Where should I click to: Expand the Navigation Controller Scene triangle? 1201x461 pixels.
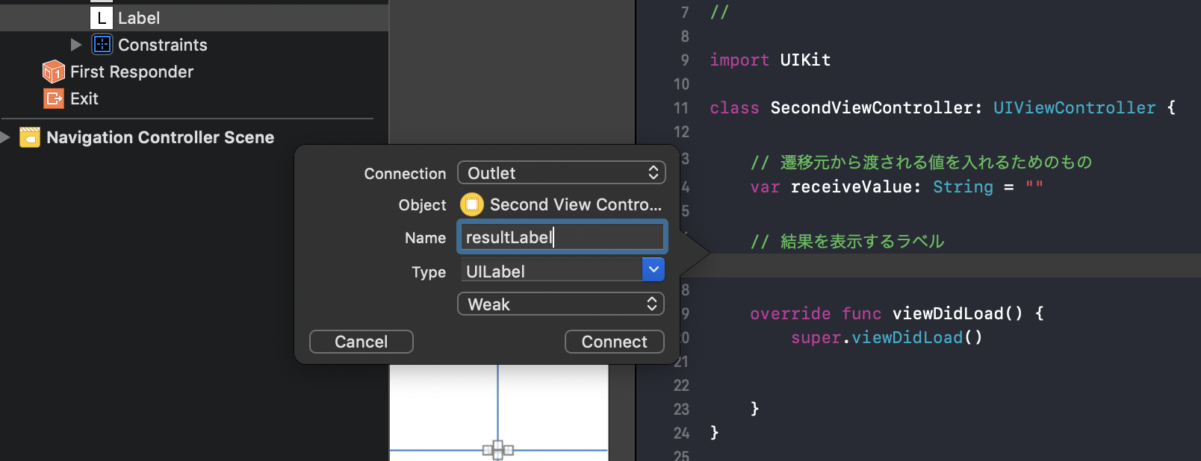point(5,137)
